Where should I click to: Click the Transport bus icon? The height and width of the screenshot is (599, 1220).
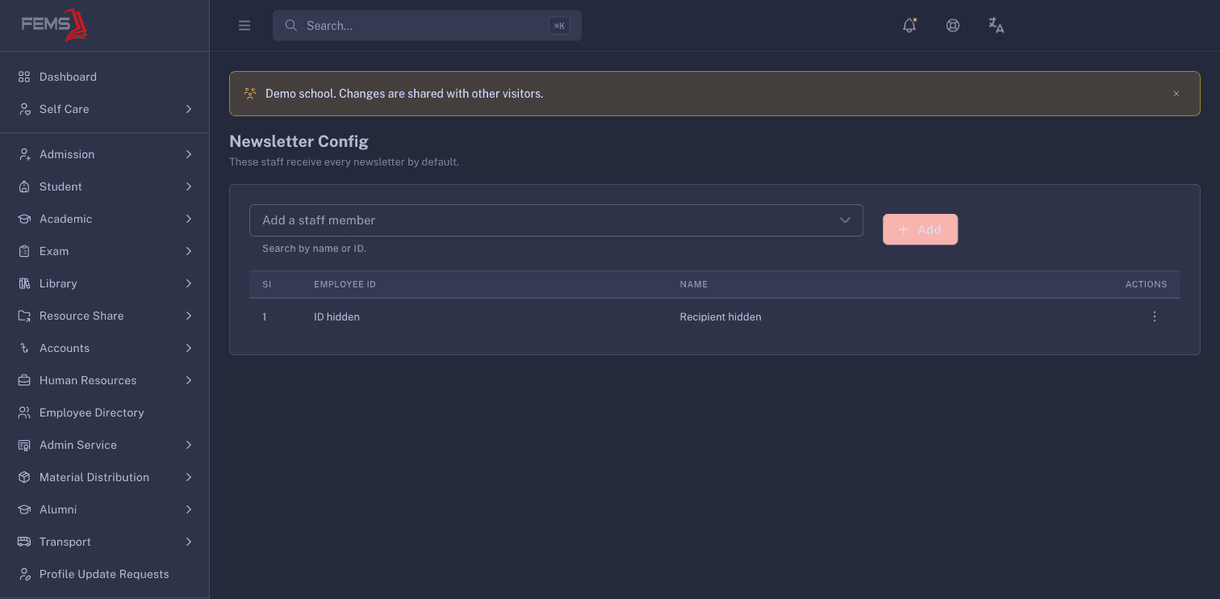click(24, 542)
